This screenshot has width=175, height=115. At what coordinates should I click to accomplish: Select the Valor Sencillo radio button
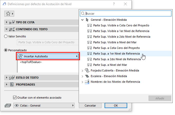6,36
